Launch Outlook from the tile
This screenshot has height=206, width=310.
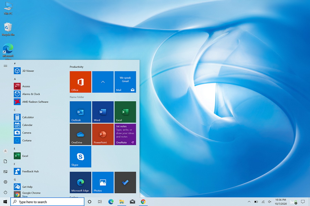(x=80, y=112)
